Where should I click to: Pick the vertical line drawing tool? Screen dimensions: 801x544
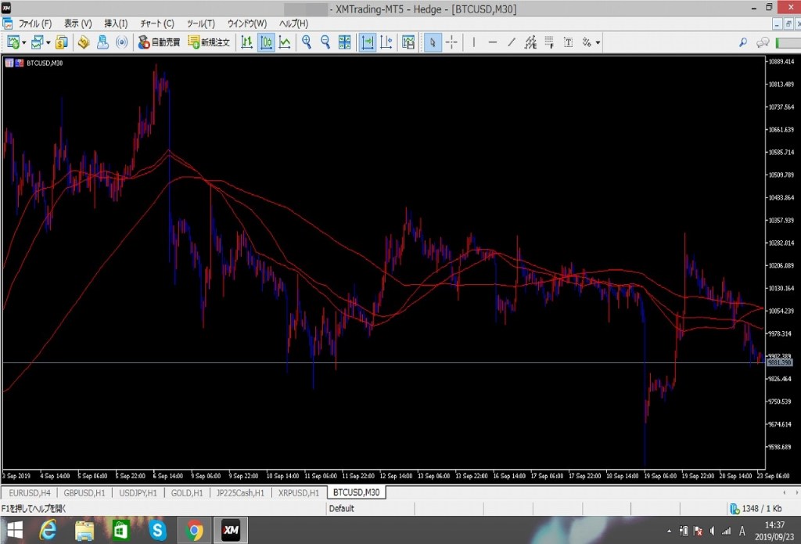(x=474, y=42)
